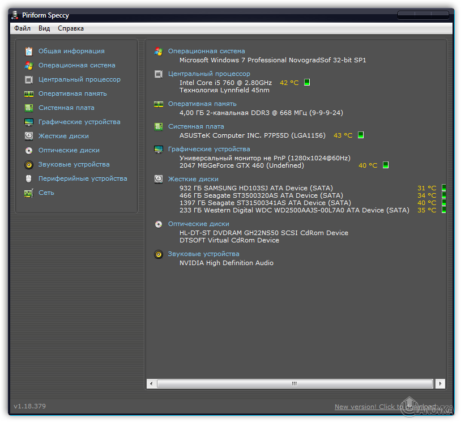Click the GPU temperature indicator next to 40 °C
The height and width of the screenshot is (422, 461).
click(x=386, y=165)
